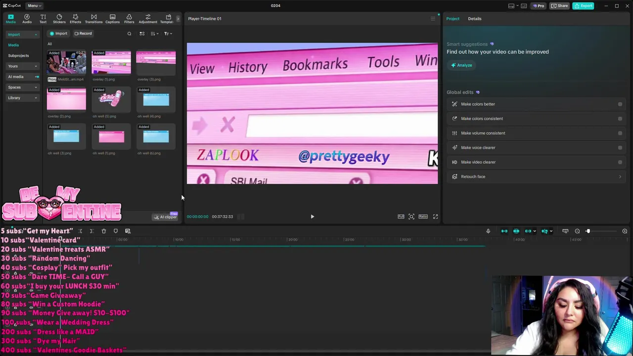Open the layout selector icon in title bar

[511, 6]
